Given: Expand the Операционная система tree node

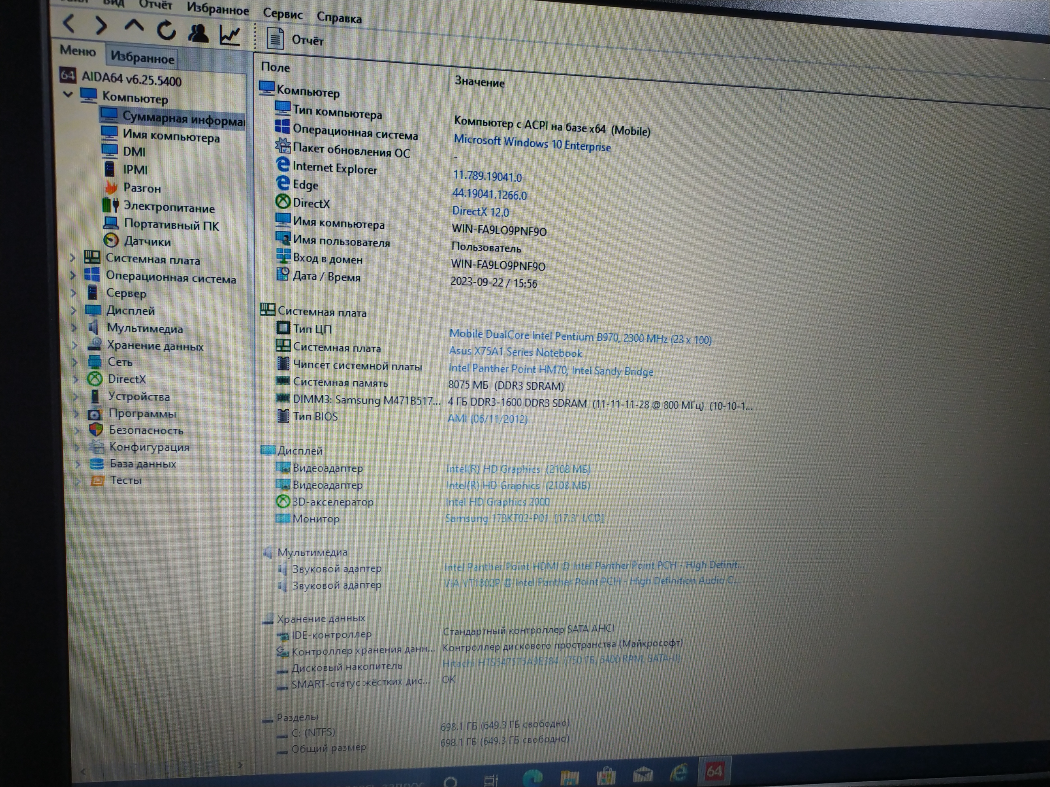Looking at the screenshot, I should point(73,275).
